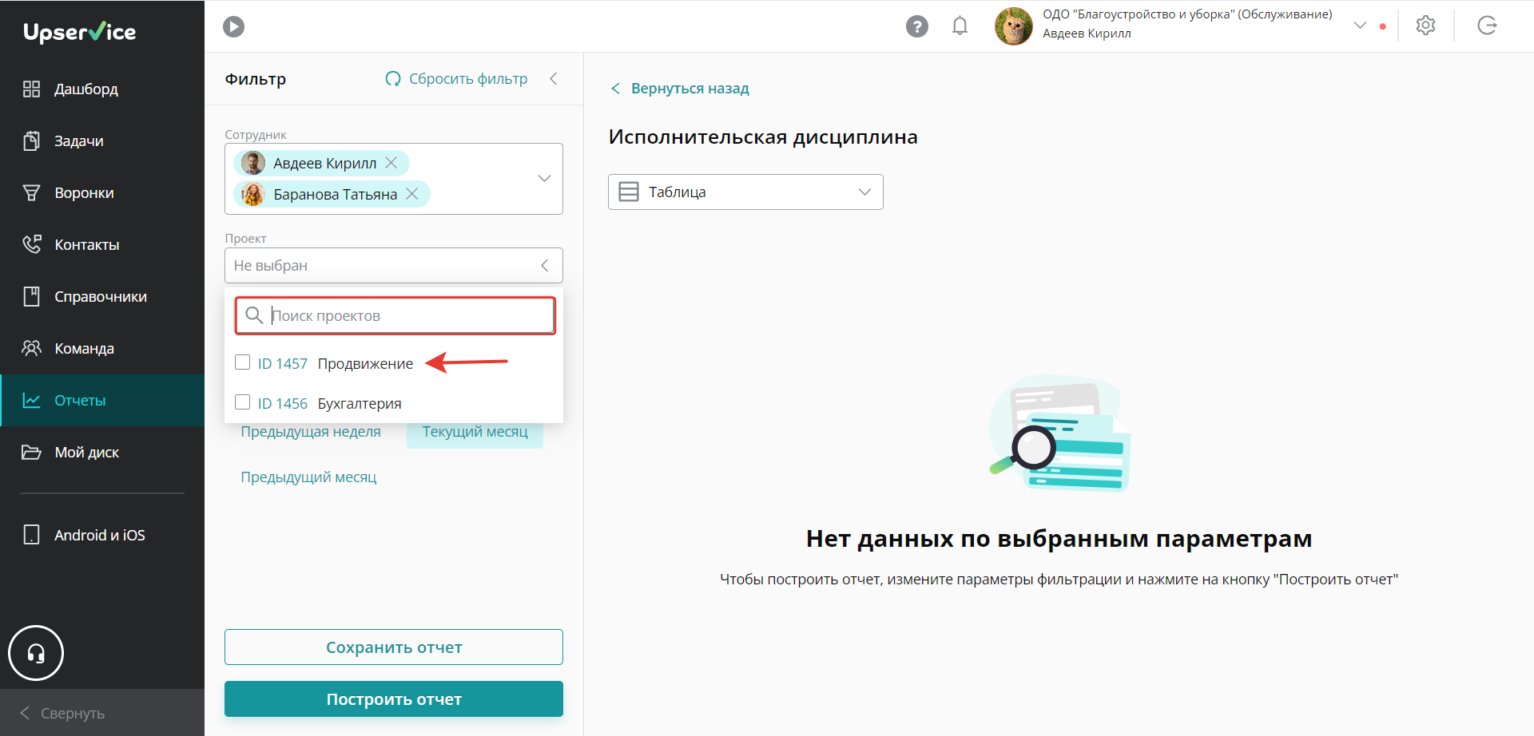Collapse the filter panel chevron

(x=554, y=78)
